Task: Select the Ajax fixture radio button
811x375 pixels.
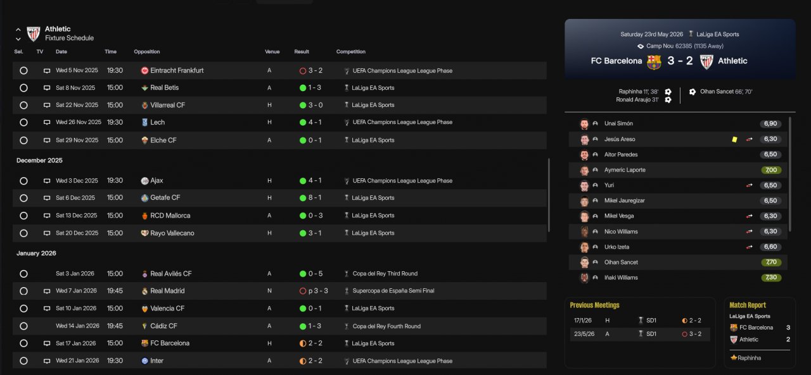Action: click(23, 181)
